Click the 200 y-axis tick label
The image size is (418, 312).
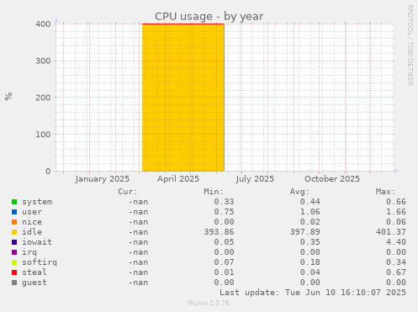point(43,98)
